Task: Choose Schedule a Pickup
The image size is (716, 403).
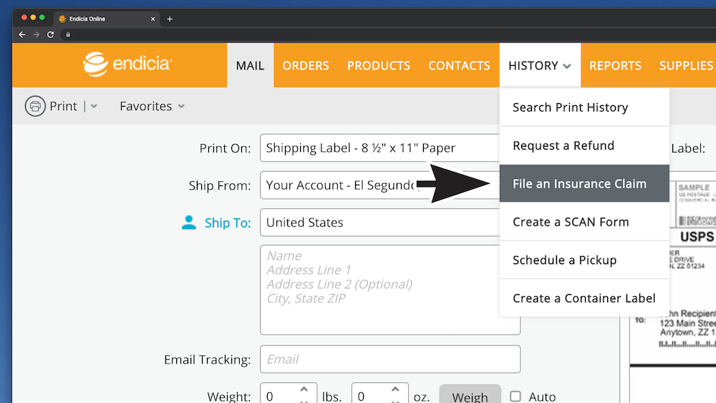Action: click(584, 260)
